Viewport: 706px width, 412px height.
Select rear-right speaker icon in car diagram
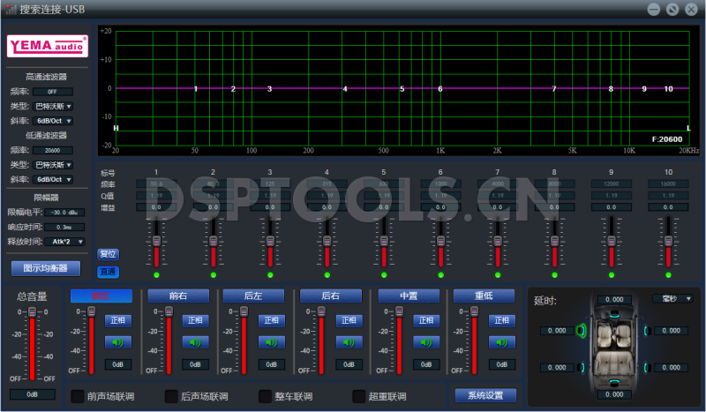(x=647, y=367)
